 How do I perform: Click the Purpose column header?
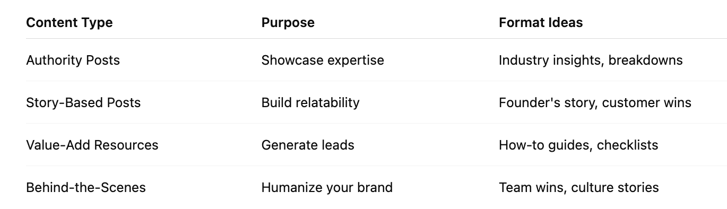[x=288, y=23]
